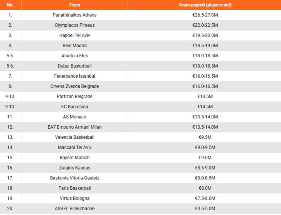
Task: Click the Anadolu Efes row name
Action: 75,56
